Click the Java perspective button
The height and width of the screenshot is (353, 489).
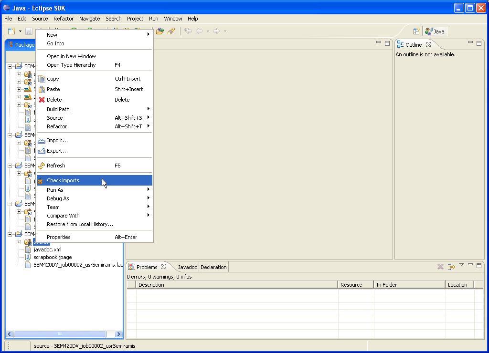click(435, 31)
